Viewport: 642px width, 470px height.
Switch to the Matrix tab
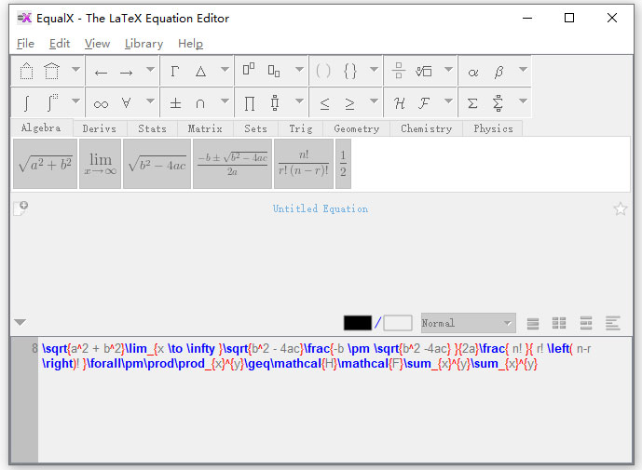(205, 128)
